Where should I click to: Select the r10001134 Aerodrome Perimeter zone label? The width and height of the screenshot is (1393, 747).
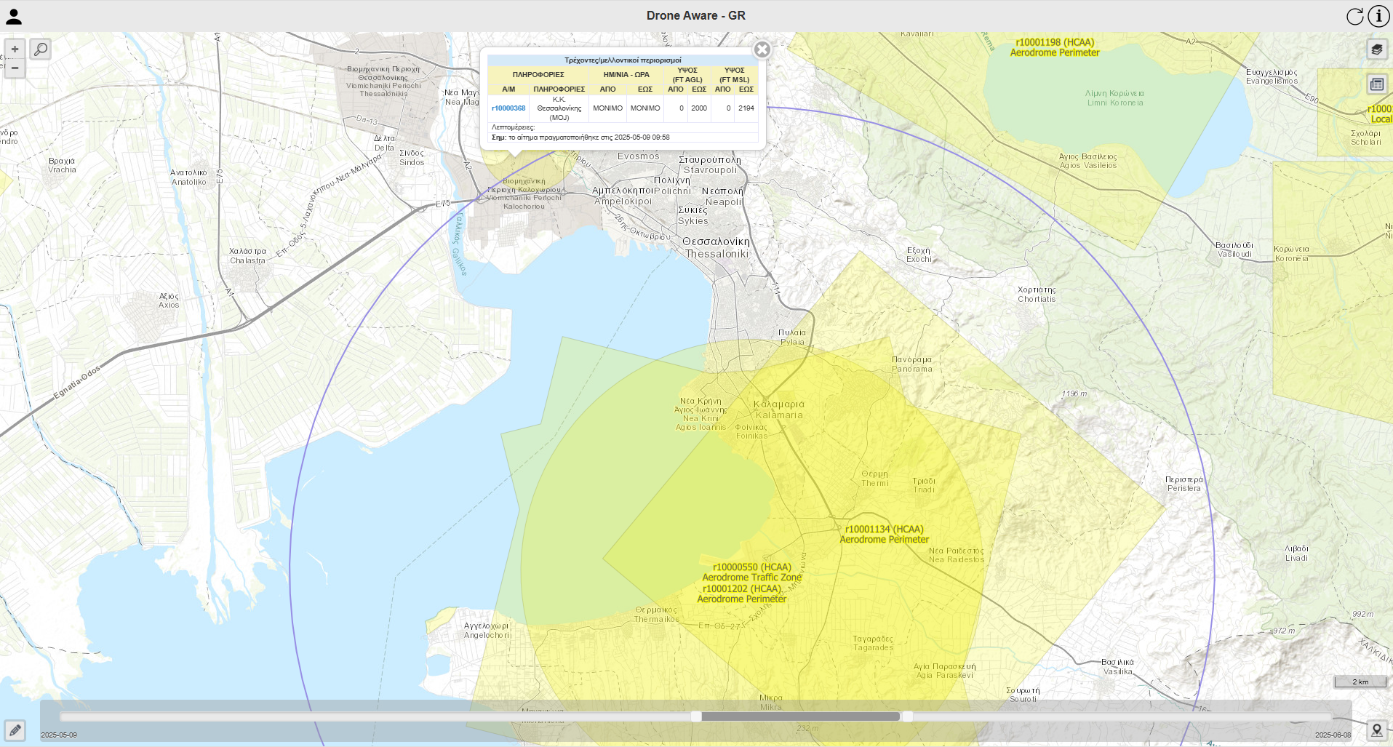(884, 535)
